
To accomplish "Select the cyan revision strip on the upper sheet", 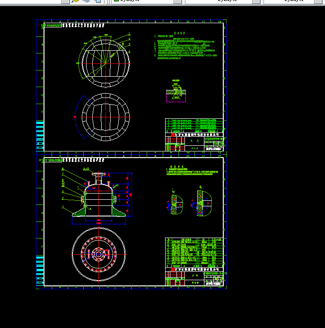I will (40, 135).
